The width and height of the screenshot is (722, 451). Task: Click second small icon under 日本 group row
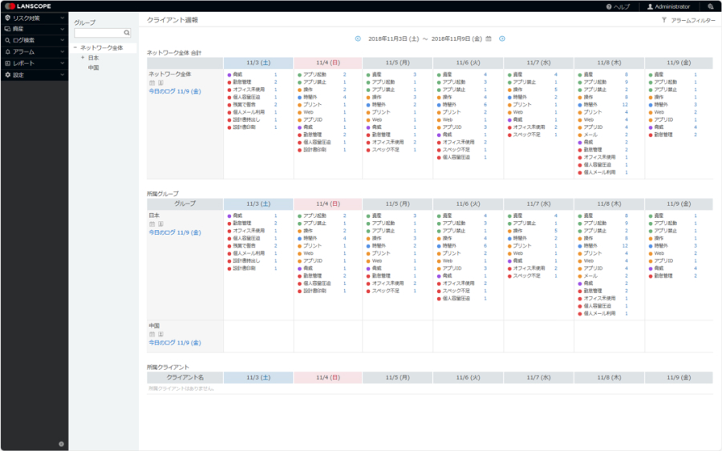pyautogui.click(x=160, y=223)
